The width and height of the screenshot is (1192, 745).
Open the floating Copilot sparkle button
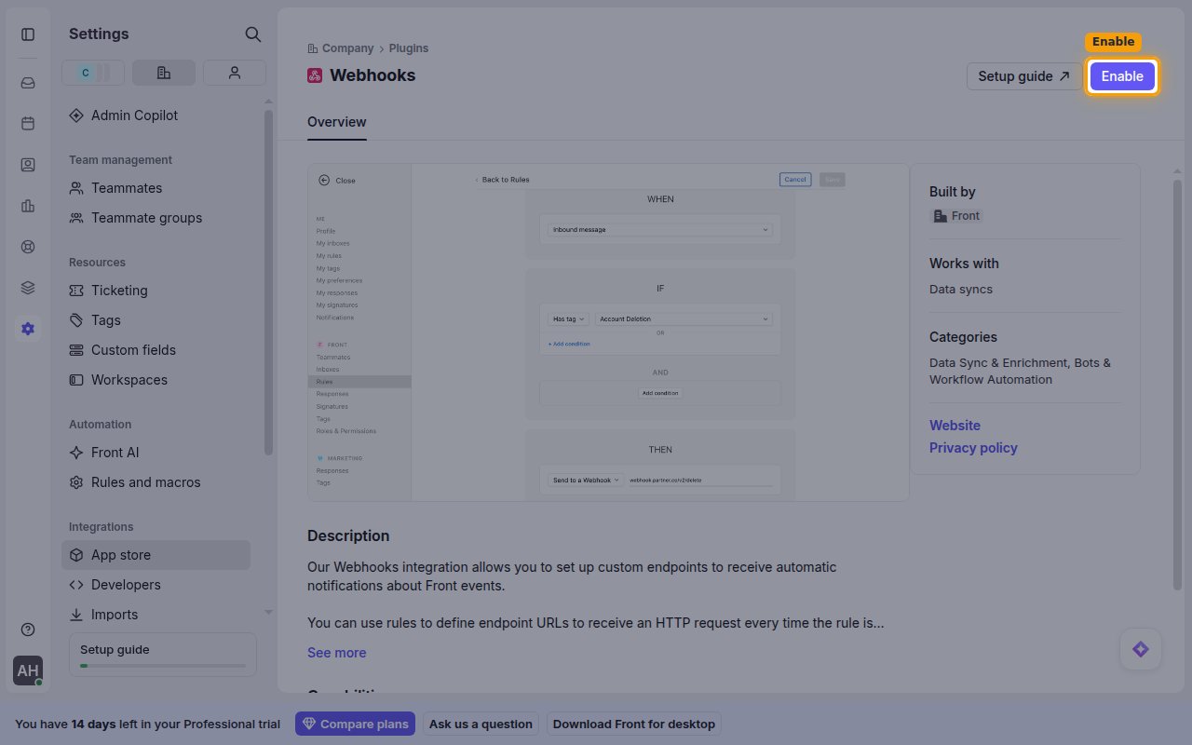coord(1141,649)
